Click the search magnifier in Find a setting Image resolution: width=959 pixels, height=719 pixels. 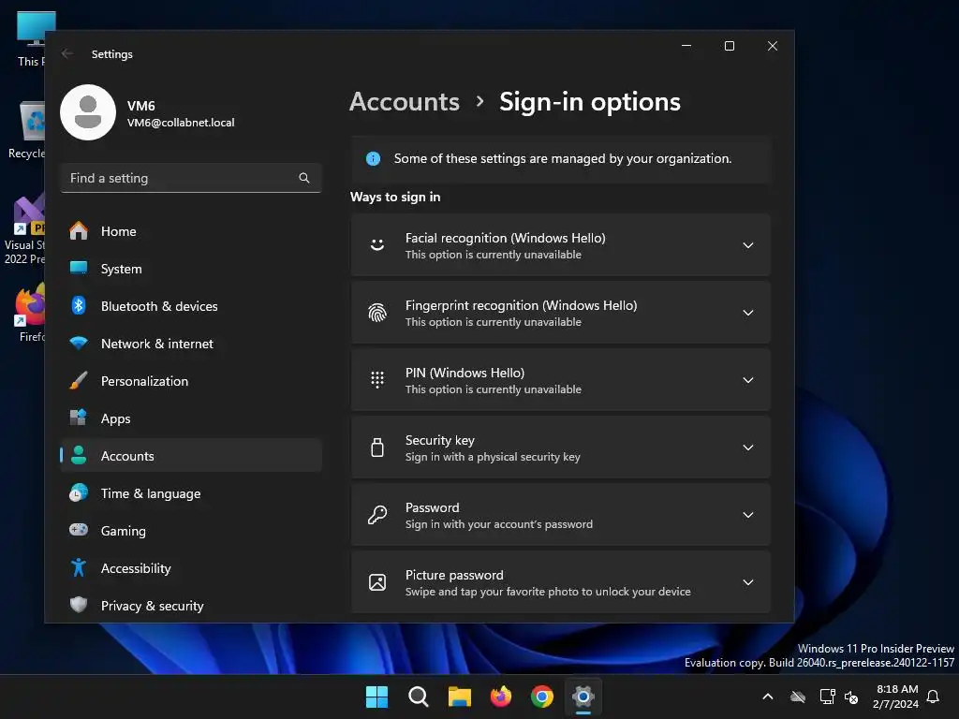pyautogui.click(x=304, y=178)
